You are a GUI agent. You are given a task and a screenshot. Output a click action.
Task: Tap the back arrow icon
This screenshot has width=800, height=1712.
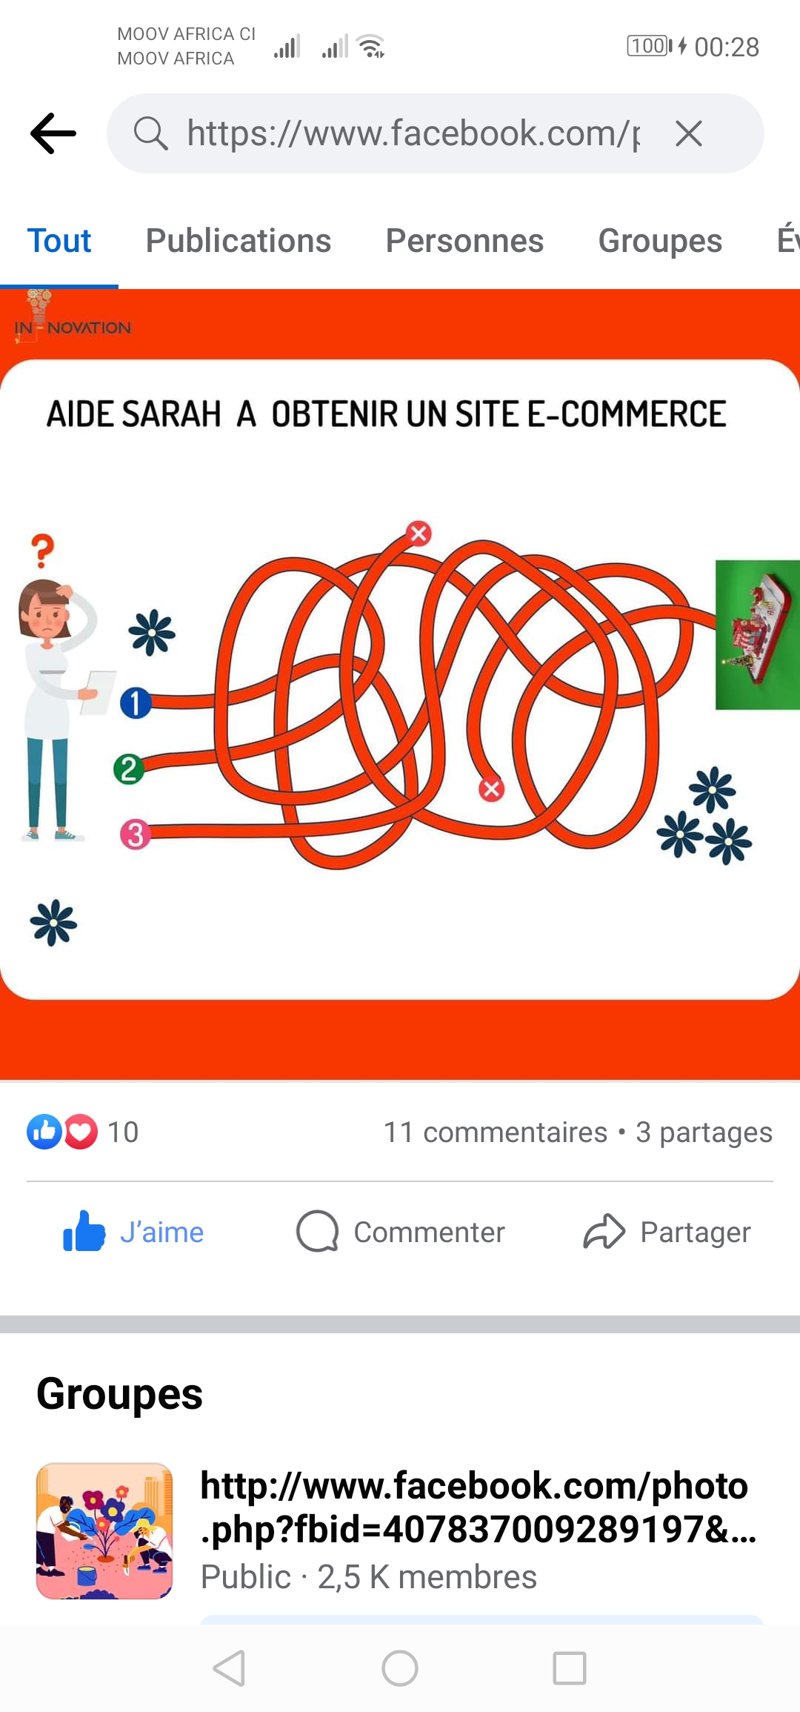click(53, 133)
